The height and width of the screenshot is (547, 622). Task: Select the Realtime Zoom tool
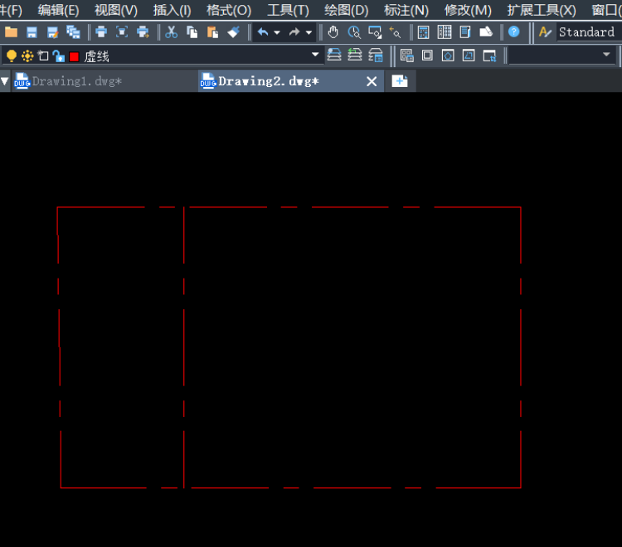point(354,32)
